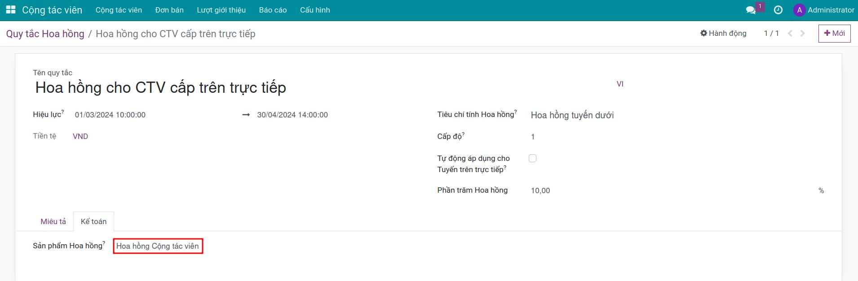
Task: Click the Administrator user name
Action: pyautogui.click(x=831, y=10)
